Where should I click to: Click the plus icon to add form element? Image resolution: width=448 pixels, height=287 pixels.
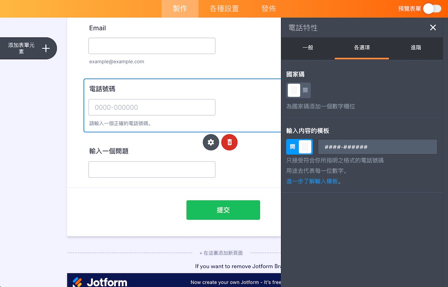(x=46, y=48)
